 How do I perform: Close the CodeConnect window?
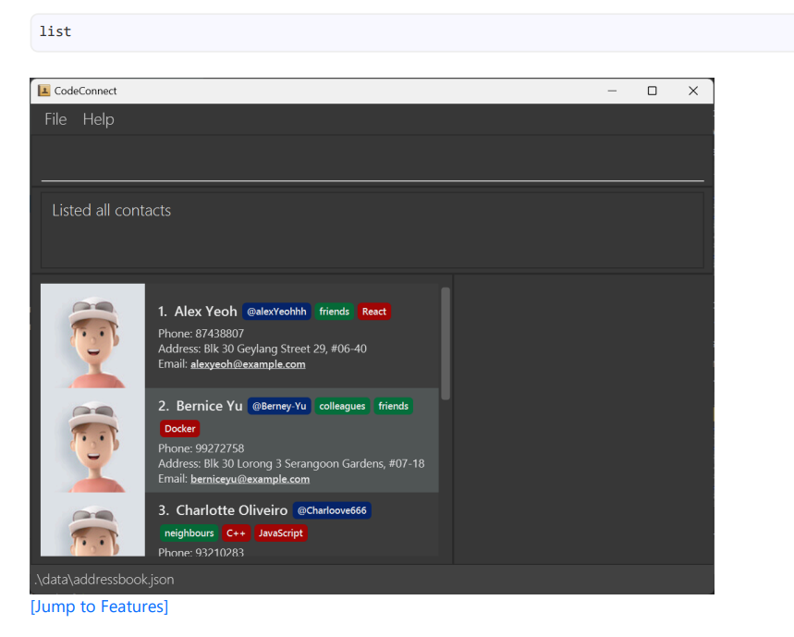pyautogui.click(x=693, y=91)
